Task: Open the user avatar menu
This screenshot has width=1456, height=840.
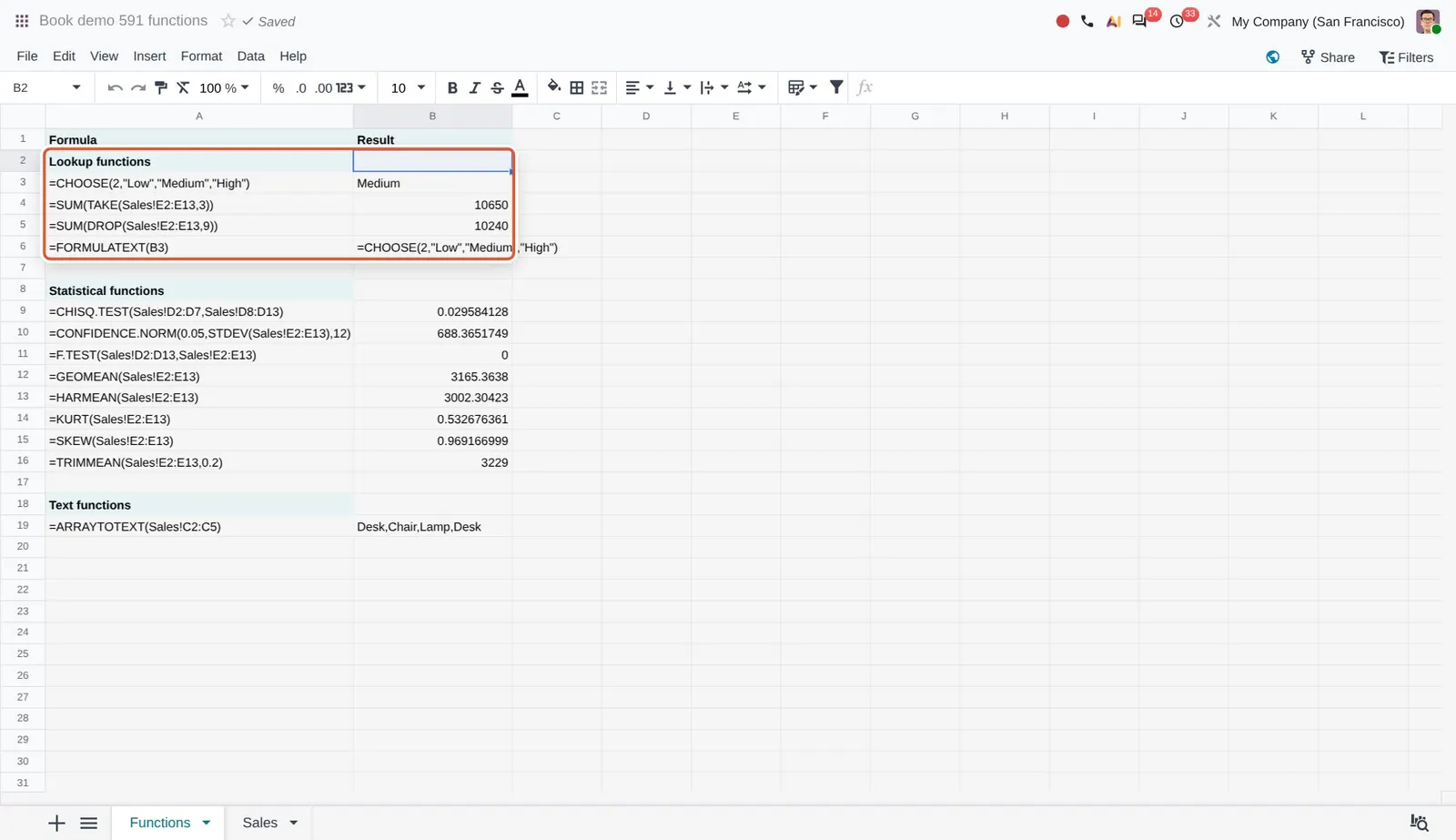Action: click(1428, 21)
